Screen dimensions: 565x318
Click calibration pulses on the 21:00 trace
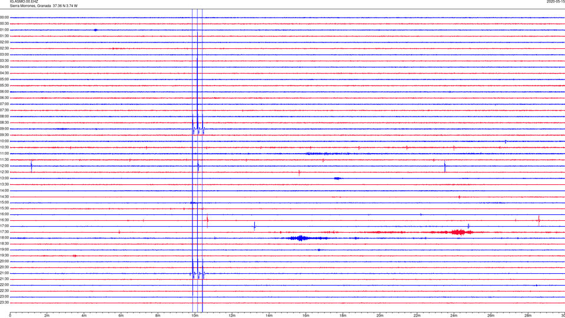click(198, 274)
